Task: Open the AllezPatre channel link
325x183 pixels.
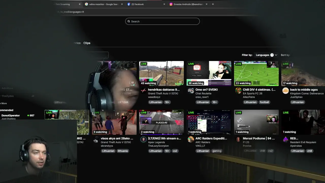Action: (x=249, y=97)
